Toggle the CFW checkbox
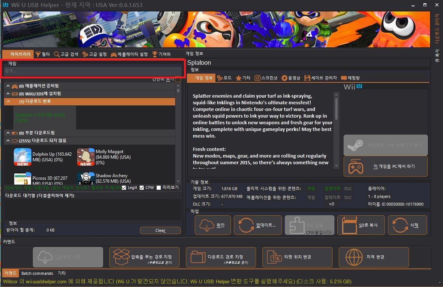Screen dimensions: 443x287 coord(142,188)
